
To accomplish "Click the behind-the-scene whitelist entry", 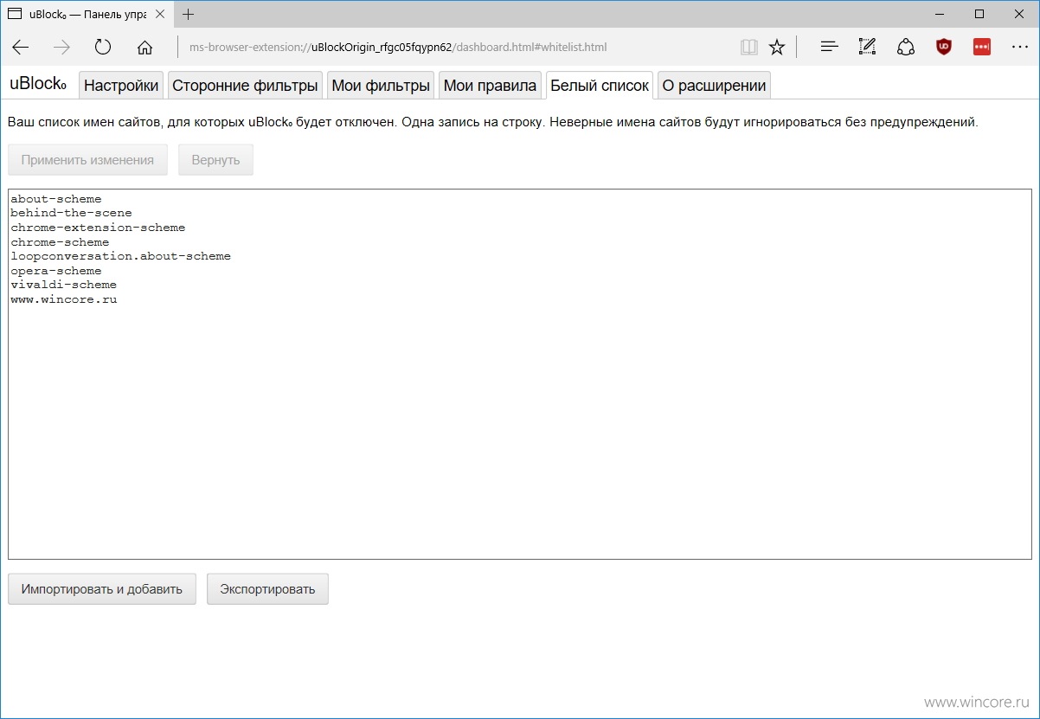I will pyautogui.click(x=71, y=213).
